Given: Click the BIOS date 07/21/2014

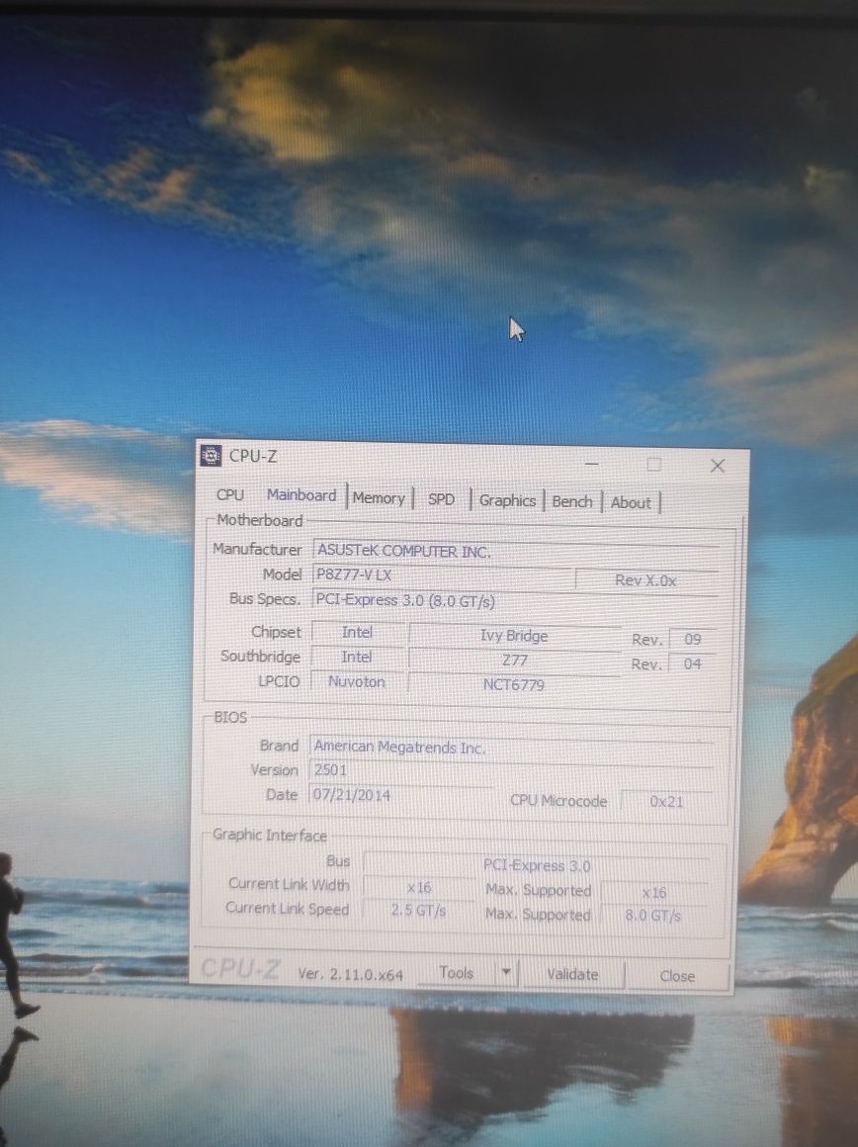Looking at the screenshot, I should tap(401, 795).
